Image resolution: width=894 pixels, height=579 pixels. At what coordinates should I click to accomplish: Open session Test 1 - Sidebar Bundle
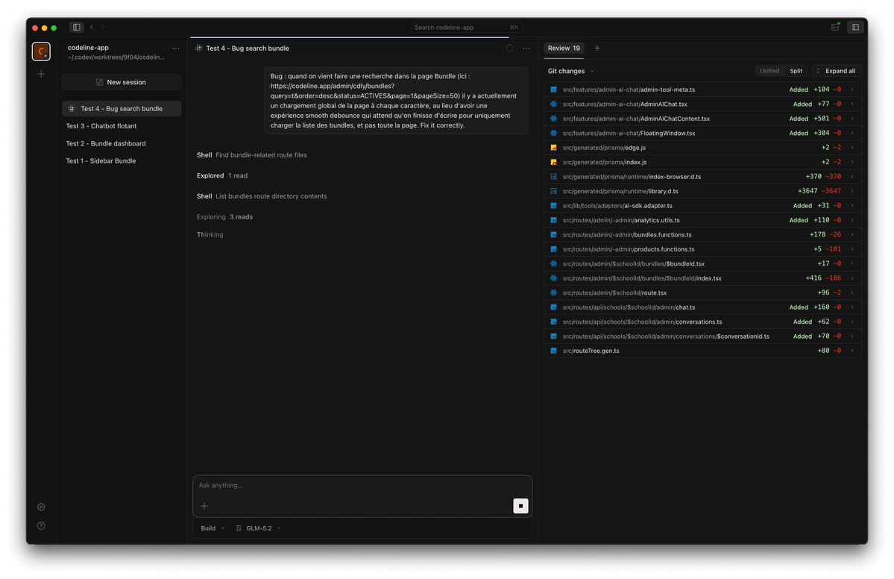pyautogui.click(x=122, y=161)
